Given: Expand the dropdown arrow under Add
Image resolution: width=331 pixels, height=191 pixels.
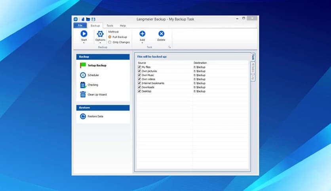Looking at the screenshot, I should tap(142, 43).
